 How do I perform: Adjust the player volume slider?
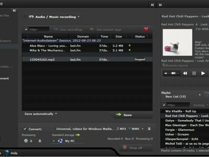pos(173,73)
